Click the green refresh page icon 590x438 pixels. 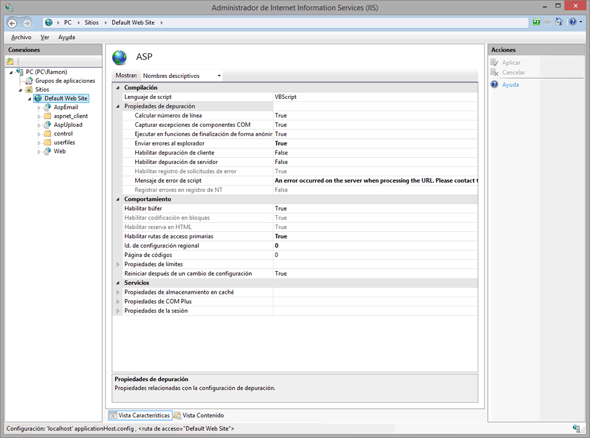(537, 22)
